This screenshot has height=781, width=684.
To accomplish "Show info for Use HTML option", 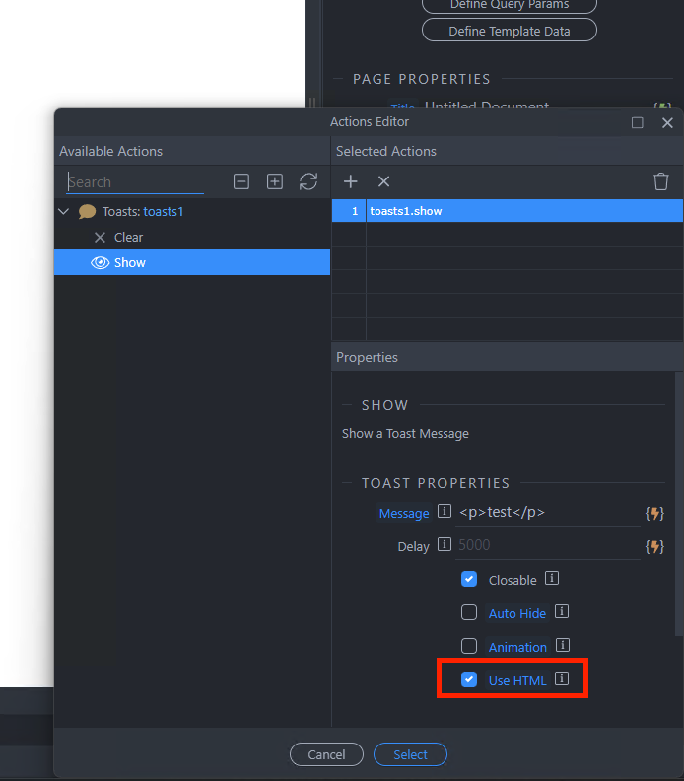I will 562,679.
